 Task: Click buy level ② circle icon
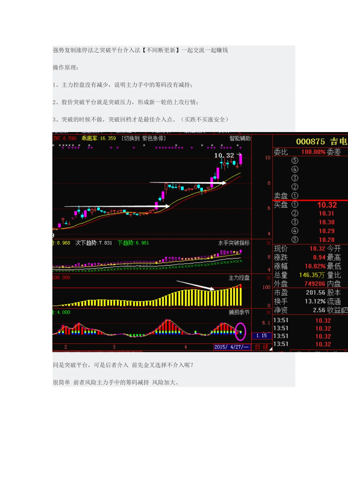pyautogui.click(x=295, y=213)
